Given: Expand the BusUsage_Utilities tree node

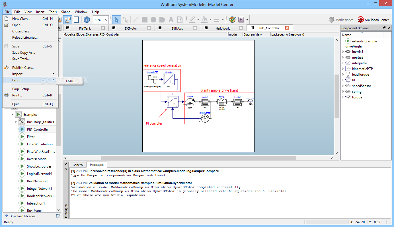Looking at the screenshot, I should [x=16, y=122].
